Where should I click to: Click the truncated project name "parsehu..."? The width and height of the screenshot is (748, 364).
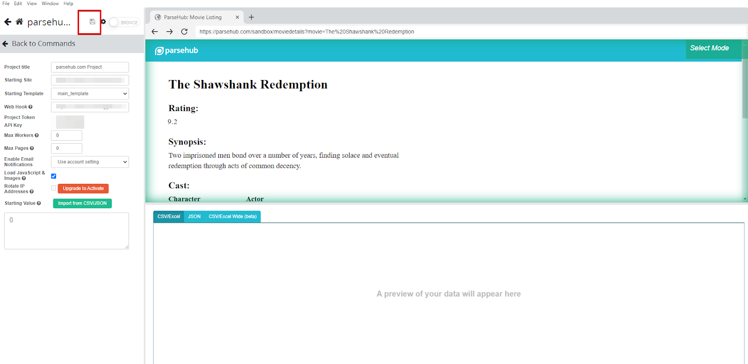point(49,22)
